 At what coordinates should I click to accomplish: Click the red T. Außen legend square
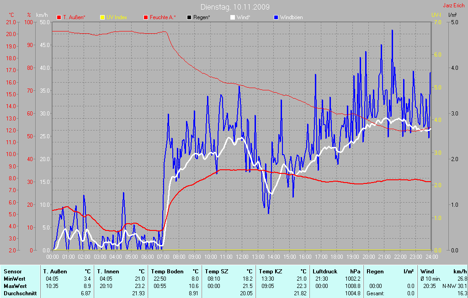point(59,17)
